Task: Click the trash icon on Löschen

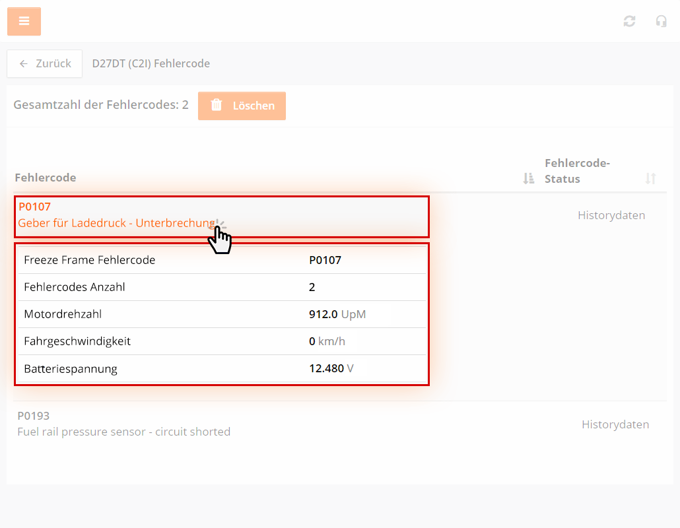Action: tap(217, 106)
